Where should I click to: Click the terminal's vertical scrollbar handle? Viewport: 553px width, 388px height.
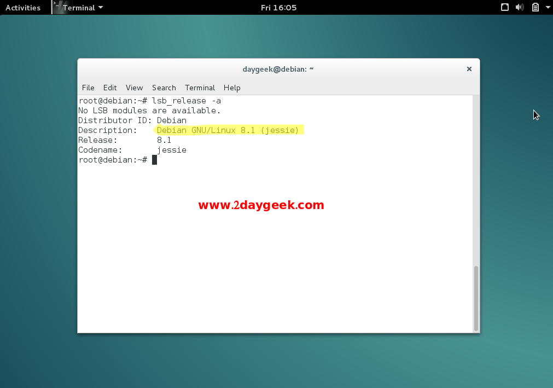[x=476, y=298]
